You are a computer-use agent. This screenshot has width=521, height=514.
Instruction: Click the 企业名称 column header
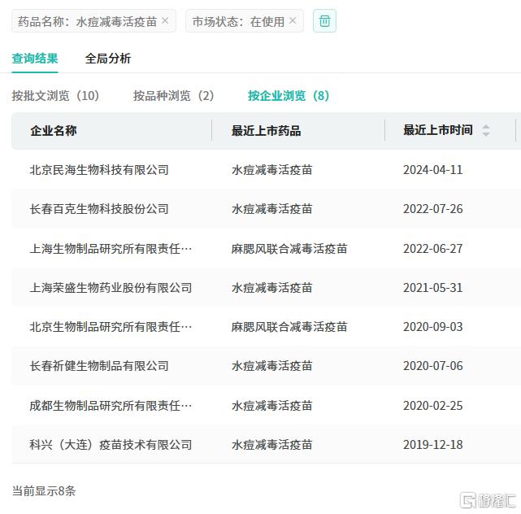pos(54,131)
